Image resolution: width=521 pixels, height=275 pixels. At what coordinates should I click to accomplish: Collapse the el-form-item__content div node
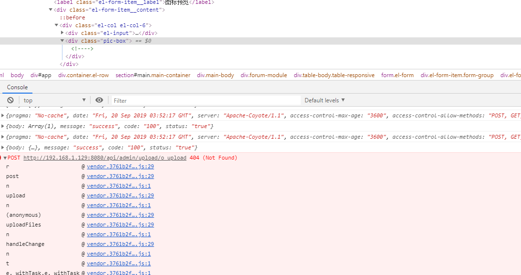coord(51,10)
